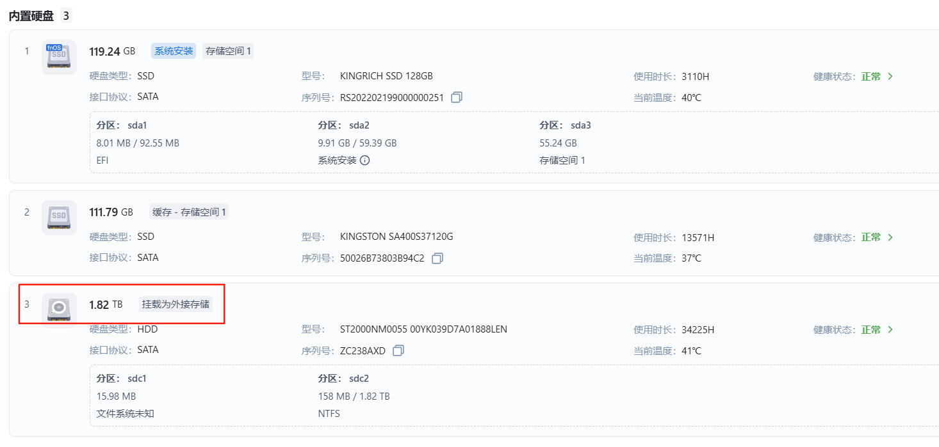Copy serial number 50026B73803B94C2
Screen dimensions: 939x447
[x=437, y=258]
